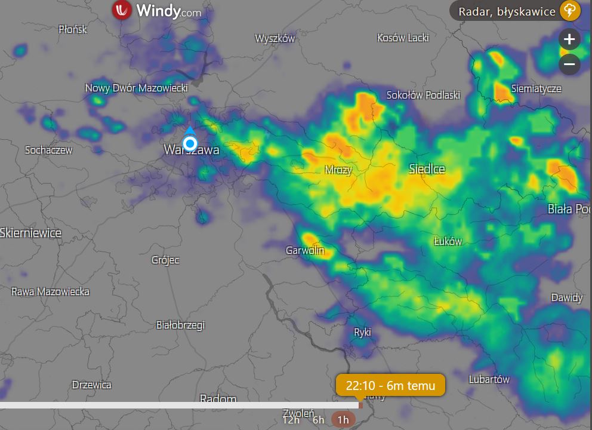
Task: Select the 6h radar history range
Action: (x=318, y=420)
